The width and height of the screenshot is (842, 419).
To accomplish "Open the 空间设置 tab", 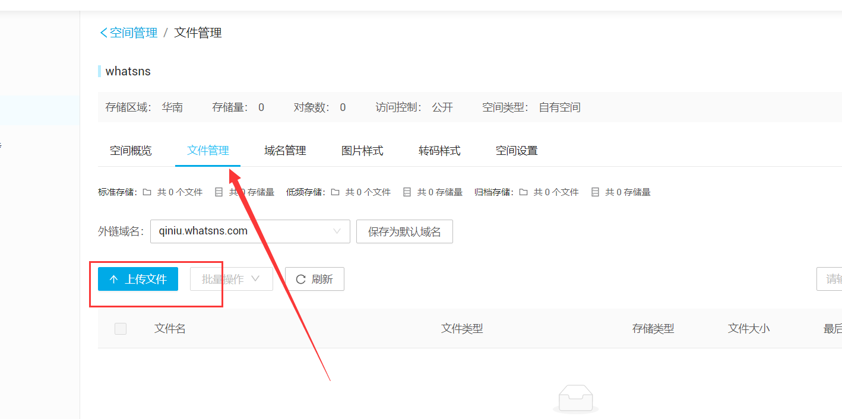I will click(517, 151).
